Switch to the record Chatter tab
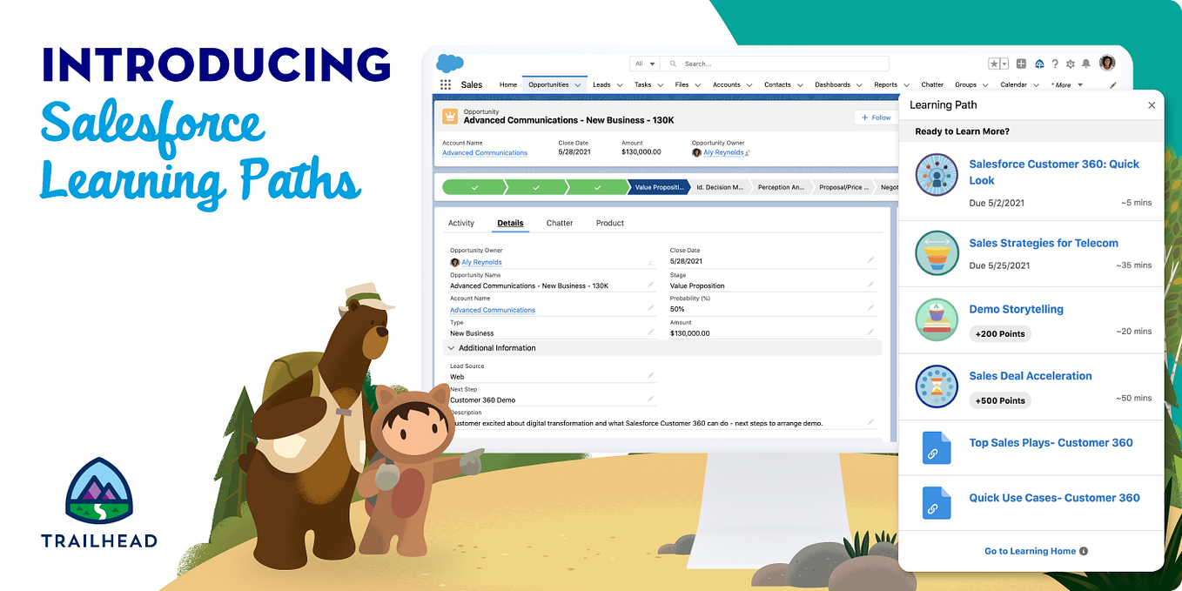 tap(560, 224)
